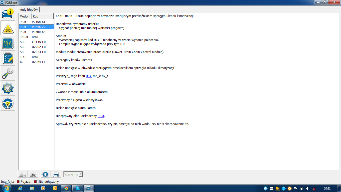Open the oscilloscope live data section
The height and width of the screenshot is (192, 341).
tap(8, 43)
